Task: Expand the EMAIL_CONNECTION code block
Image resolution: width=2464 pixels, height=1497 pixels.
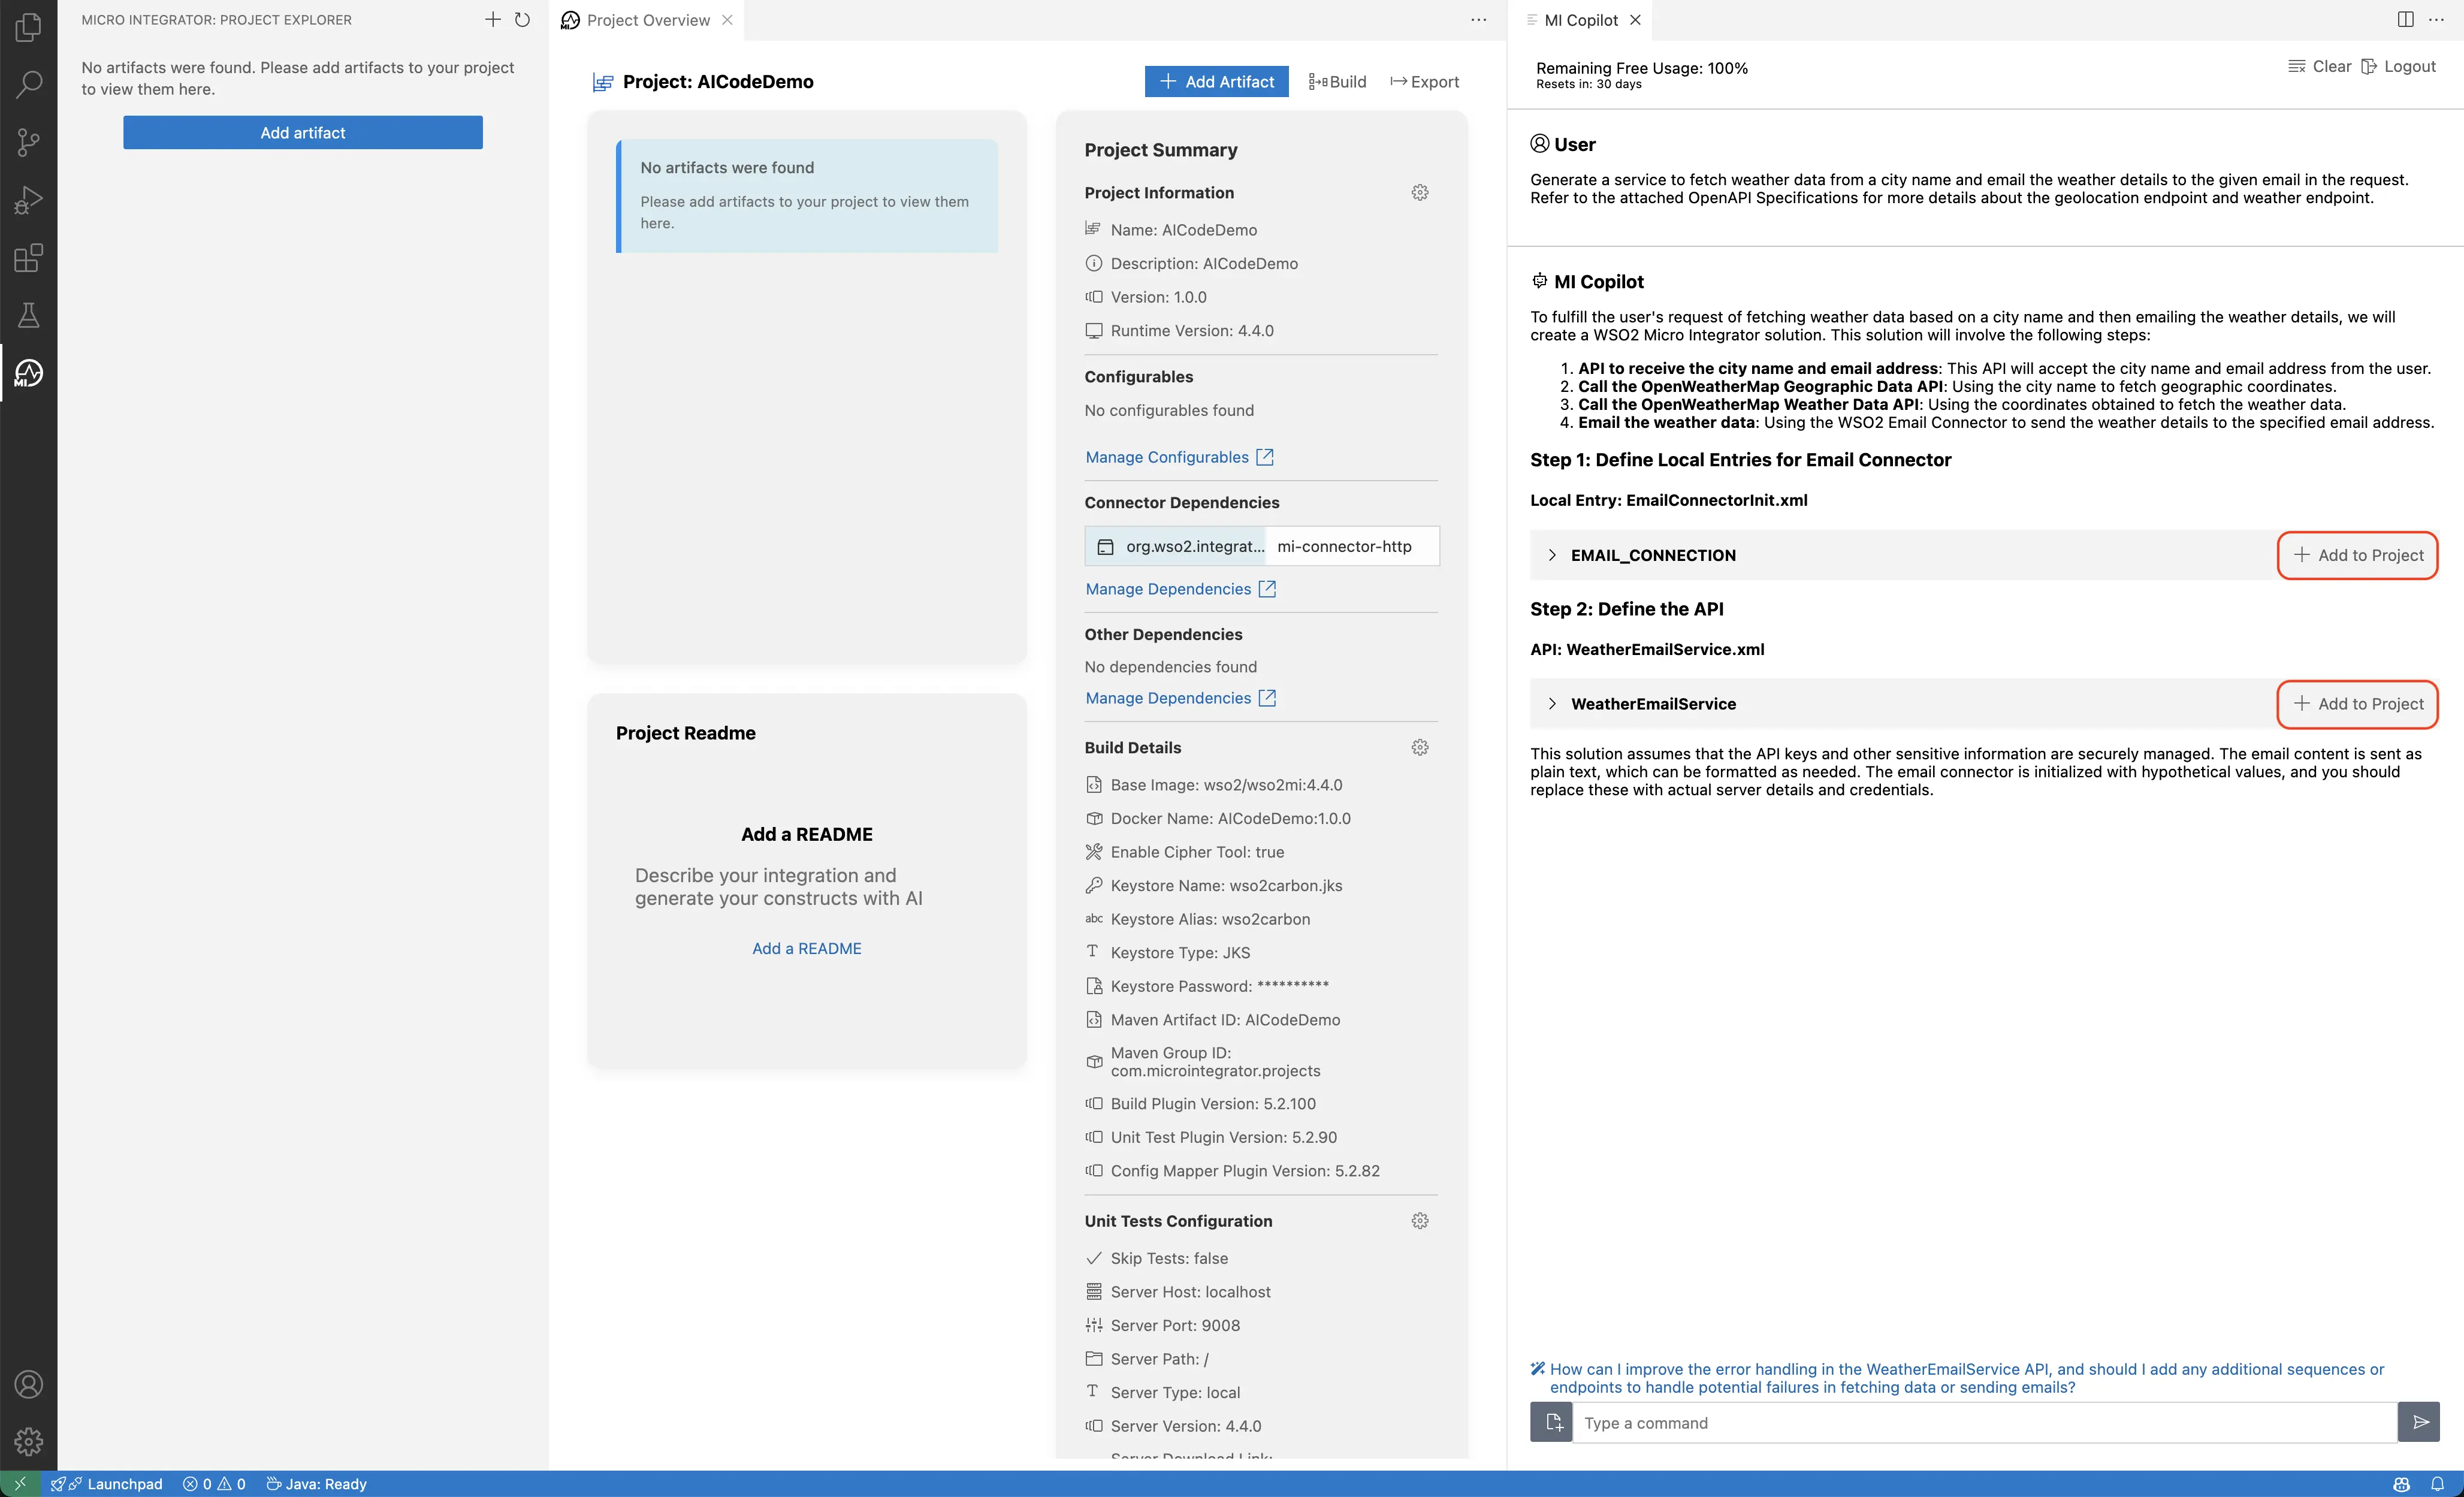Action: (x=1551, y=555)
